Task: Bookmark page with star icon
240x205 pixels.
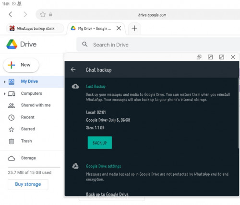Action: (43, 14)
